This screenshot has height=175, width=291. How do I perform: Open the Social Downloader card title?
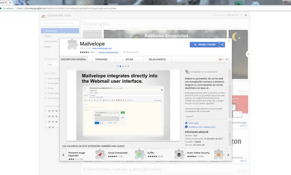pyautogui.click(x=118, y=153)
